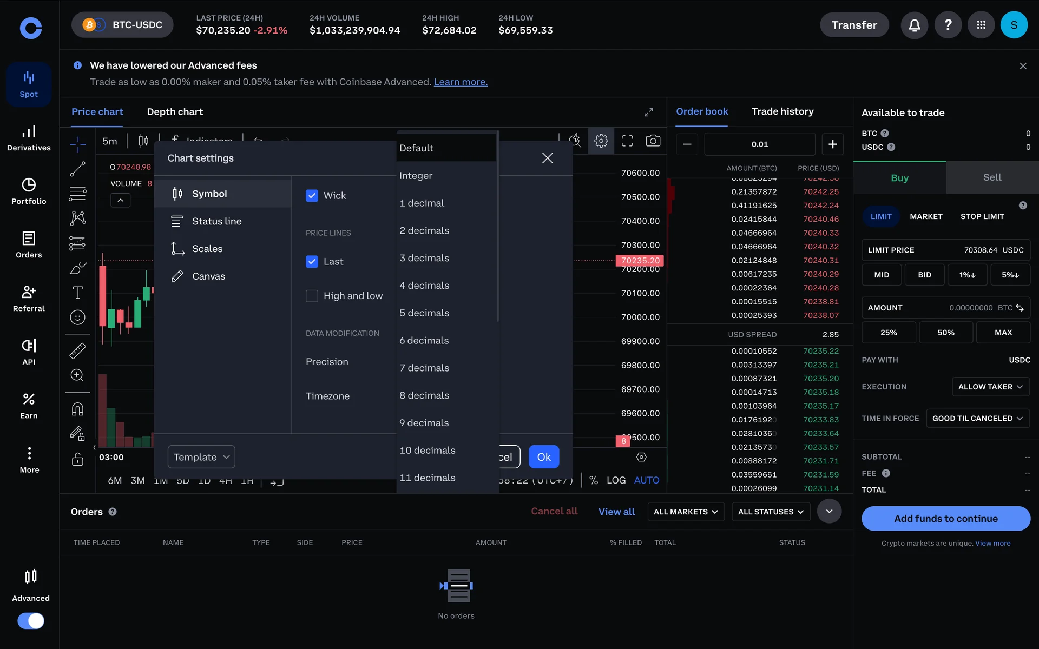Enable High and low price line
The image size is (1039, 649).
pos(312,296)
